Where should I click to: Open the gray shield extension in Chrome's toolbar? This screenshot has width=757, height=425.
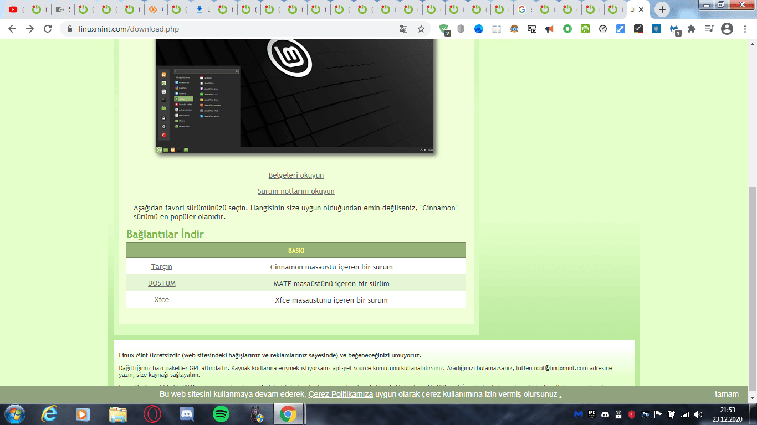coord(461,29)
